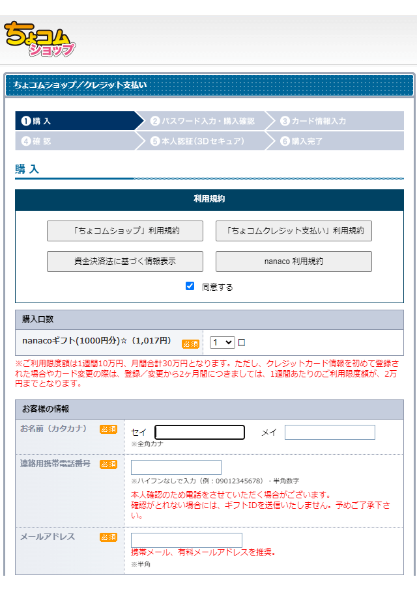The image size is (417, 592).
Task: Click the お客様の情報 section header
Action: click(209, 409)
